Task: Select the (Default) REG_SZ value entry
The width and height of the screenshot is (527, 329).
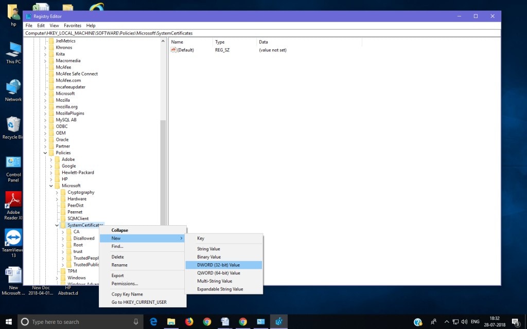Action: pos(184,50)
